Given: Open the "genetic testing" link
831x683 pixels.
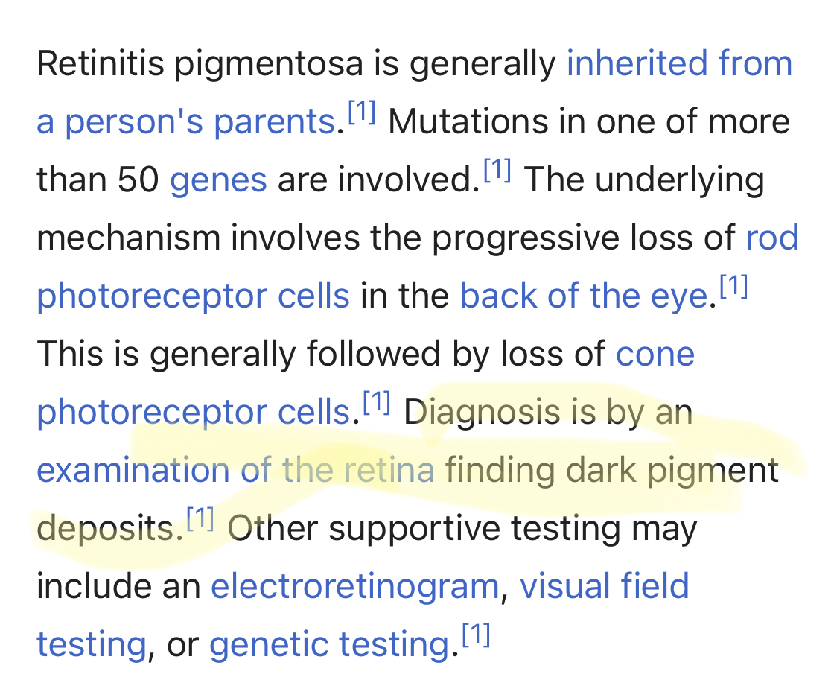Looking at the screenshot, I should (x=330, y=645).
